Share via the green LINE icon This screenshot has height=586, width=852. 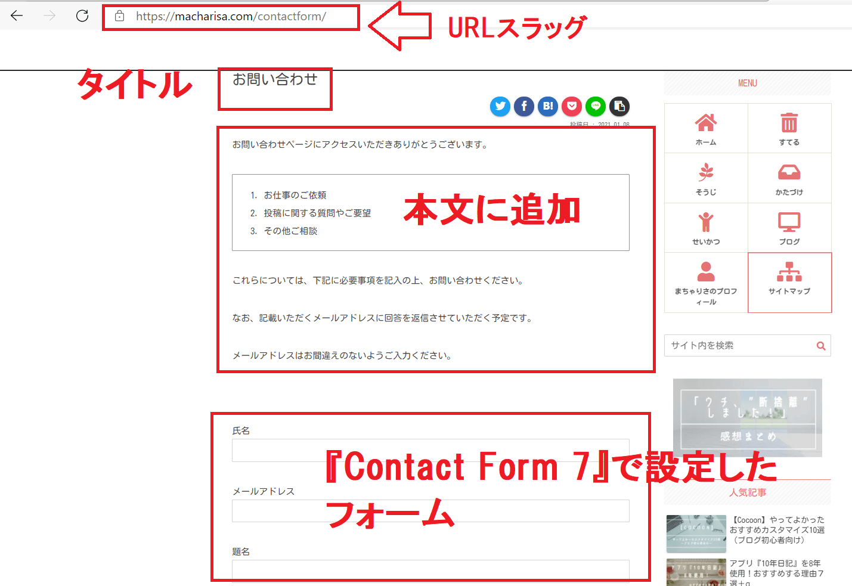click(x=596, y=106)
